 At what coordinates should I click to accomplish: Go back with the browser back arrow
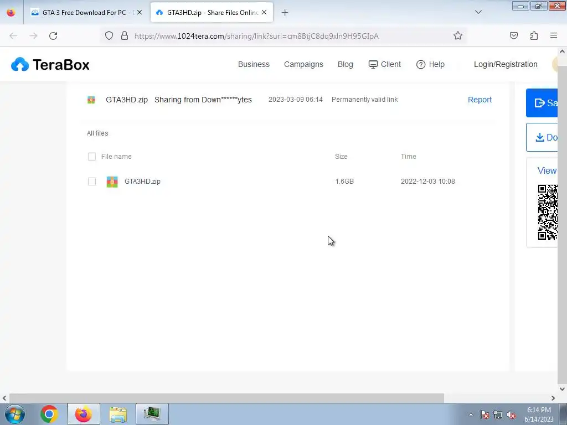13,36
